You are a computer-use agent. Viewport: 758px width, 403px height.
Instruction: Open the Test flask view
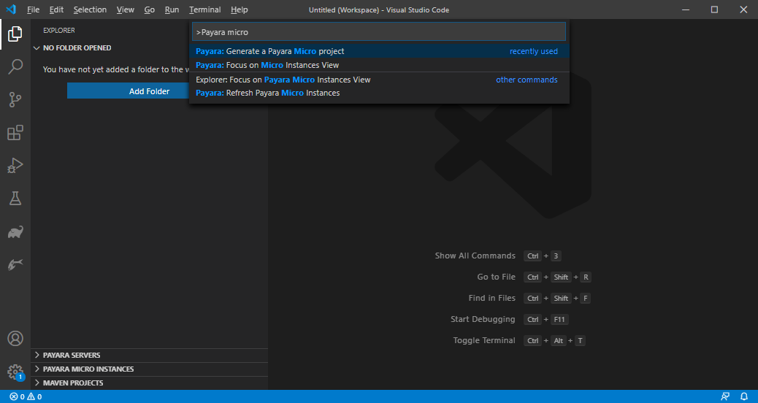point(15,199)
